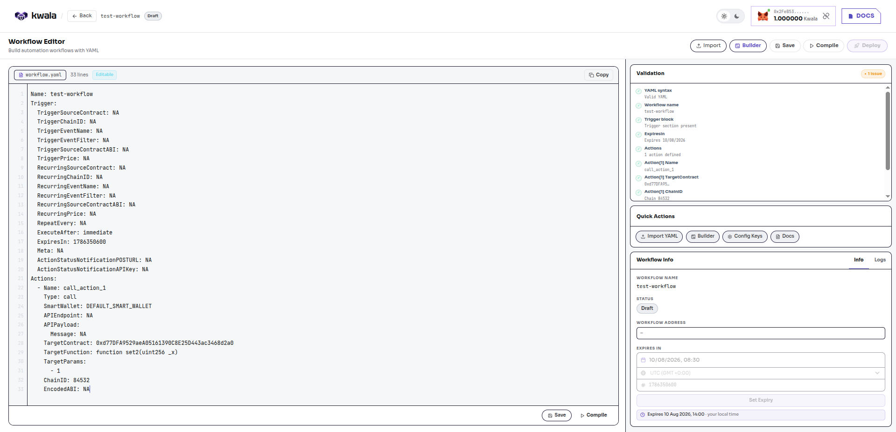Click Compile in the top toolbar
The height and width of the screenshot is (432, 896).
pos(824,46)
